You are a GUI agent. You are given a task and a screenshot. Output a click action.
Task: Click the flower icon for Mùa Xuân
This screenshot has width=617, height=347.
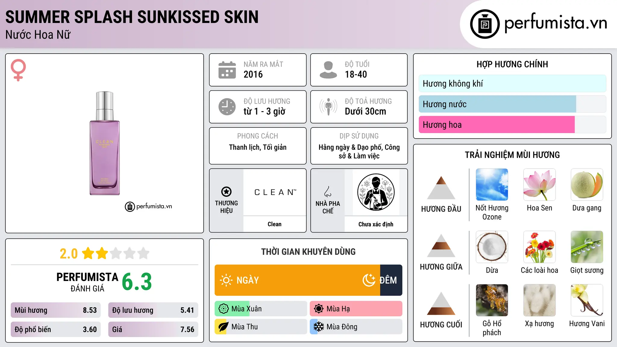pyautogui.click(x=224, y=309)
